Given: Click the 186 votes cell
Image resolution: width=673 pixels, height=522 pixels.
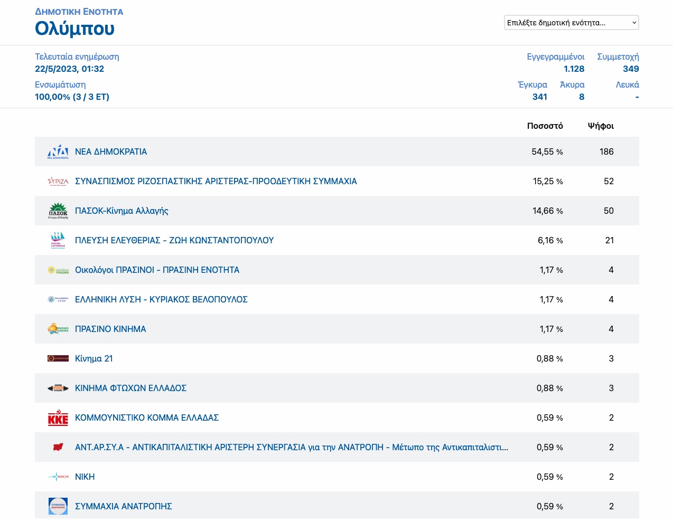Looking at the screenshot, I should (606, 151).
